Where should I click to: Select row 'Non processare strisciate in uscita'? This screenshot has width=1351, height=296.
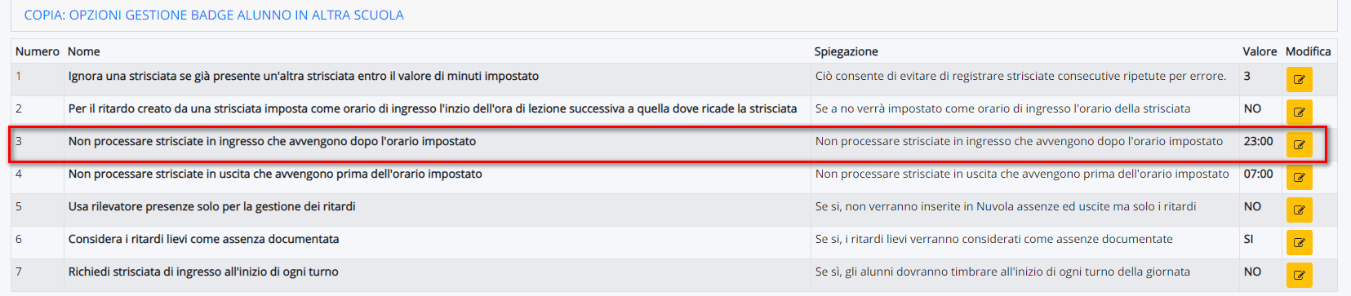tap(673, 177)
